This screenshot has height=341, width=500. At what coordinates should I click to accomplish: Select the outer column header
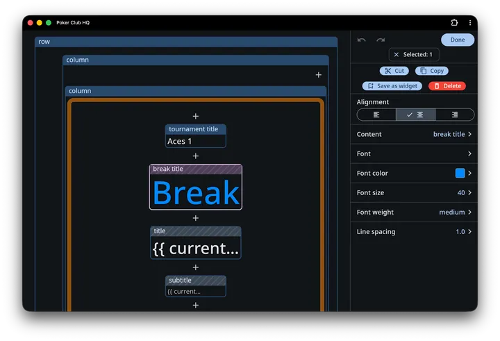click(x=196, y=60)
